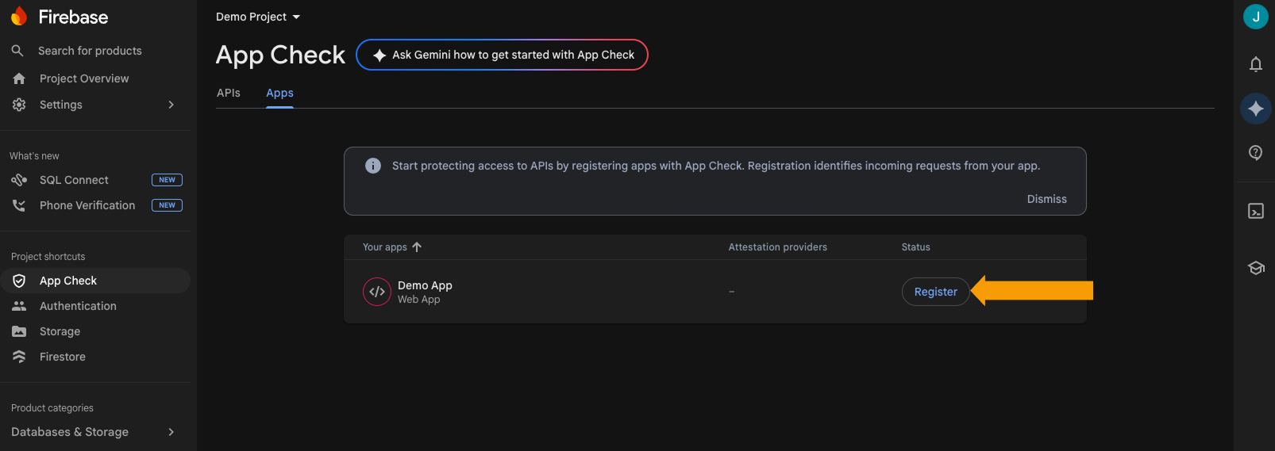Open the account avatar J
The width and height of the screenshot is (1275, 451).
(x=1256, y=17)
